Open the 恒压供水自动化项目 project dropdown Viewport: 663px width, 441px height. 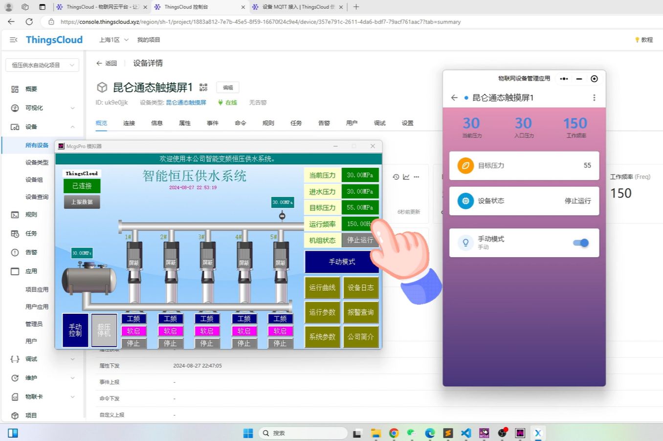pyautogui.click(x=42, y=65)
